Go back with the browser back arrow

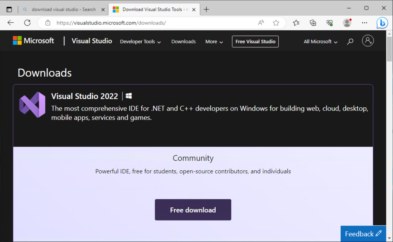pos(10,23)
